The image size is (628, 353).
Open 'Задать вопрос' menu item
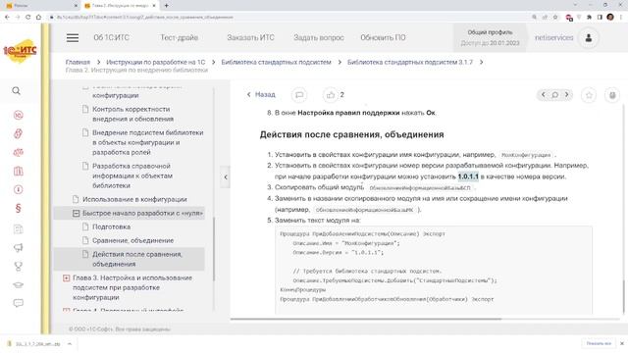coord(319,37)
